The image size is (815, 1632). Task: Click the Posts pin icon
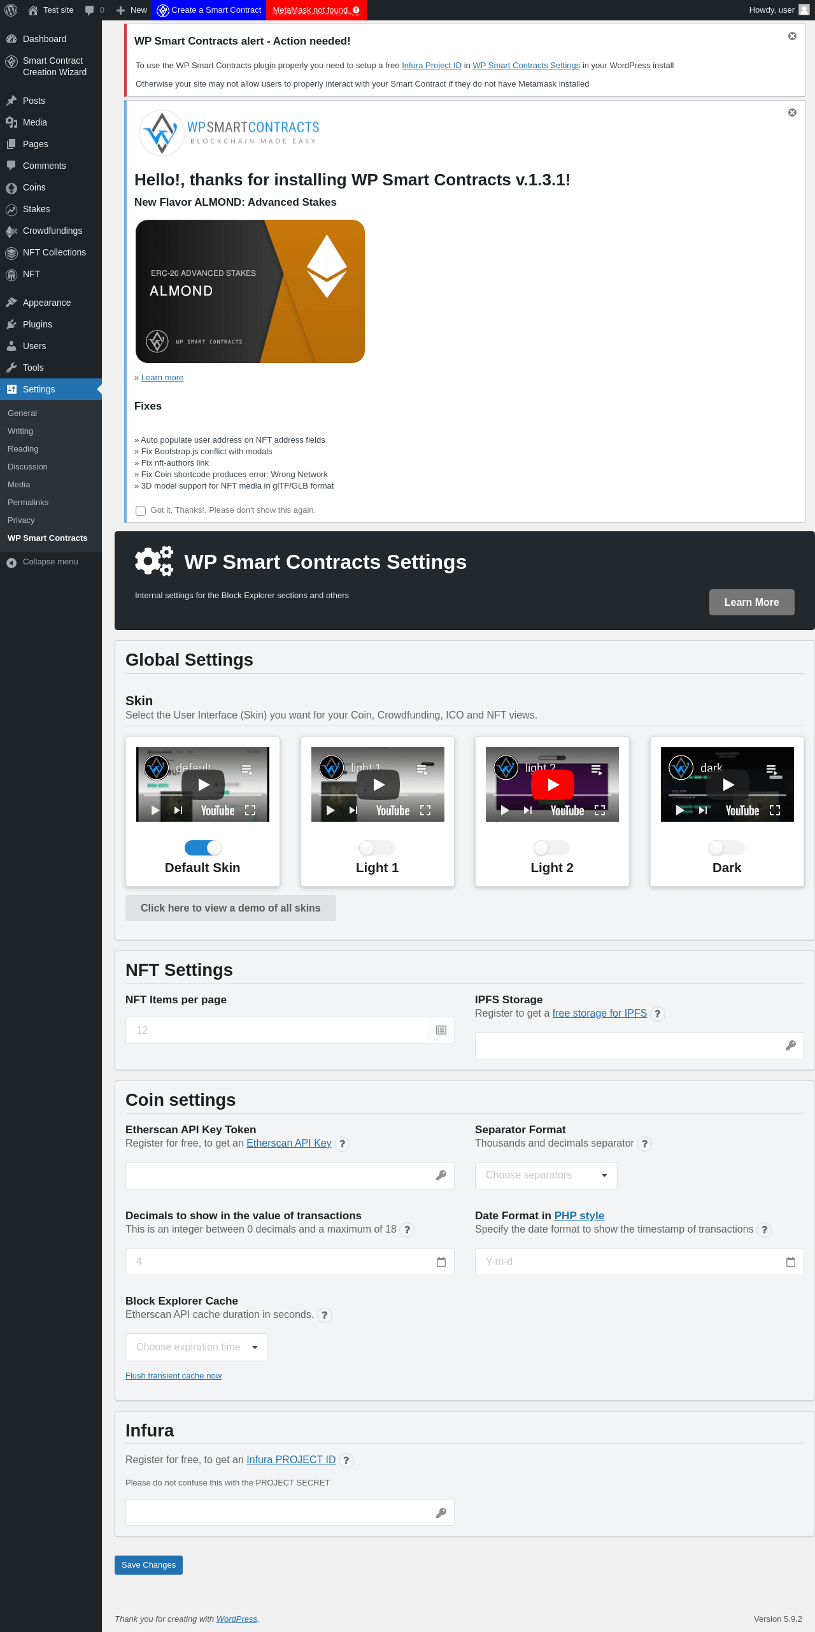pyautogui.click(x=11, y=101)
